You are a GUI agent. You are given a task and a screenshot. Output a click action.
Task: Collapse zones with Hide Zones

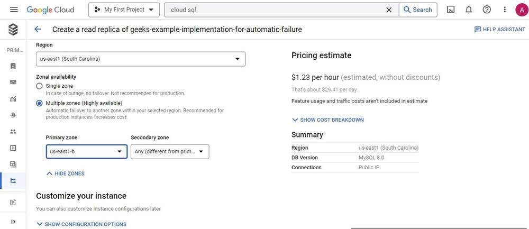[66, 173]
